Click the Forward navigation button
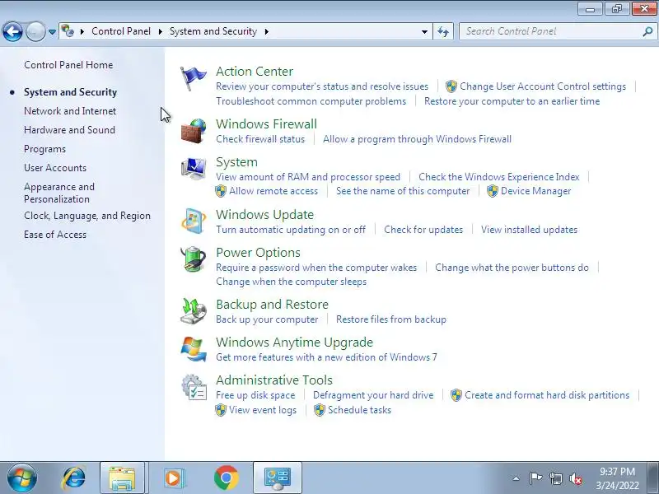This screenshot has width=659, height=494. 35,31
